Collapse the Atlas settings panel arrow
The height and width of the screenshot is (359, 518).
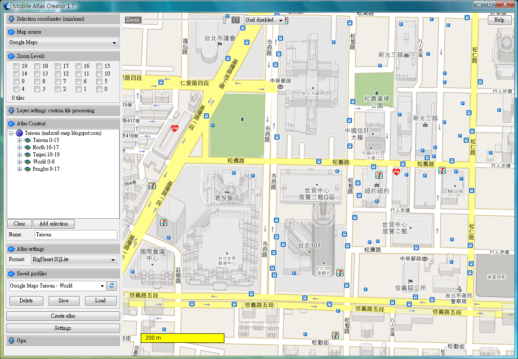[12, 249]
